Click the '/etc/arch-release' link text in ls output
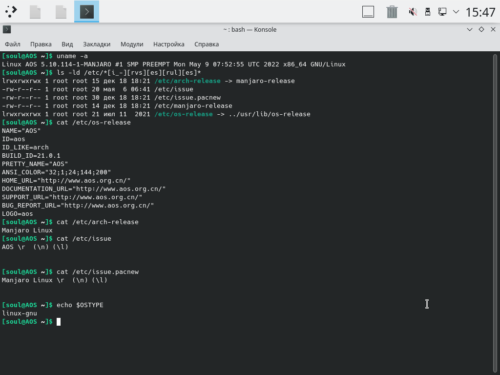 (187, 81)
